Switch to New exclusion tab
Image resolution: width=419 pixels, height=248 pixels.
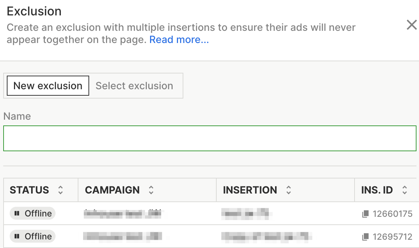(x=48, y=86)
